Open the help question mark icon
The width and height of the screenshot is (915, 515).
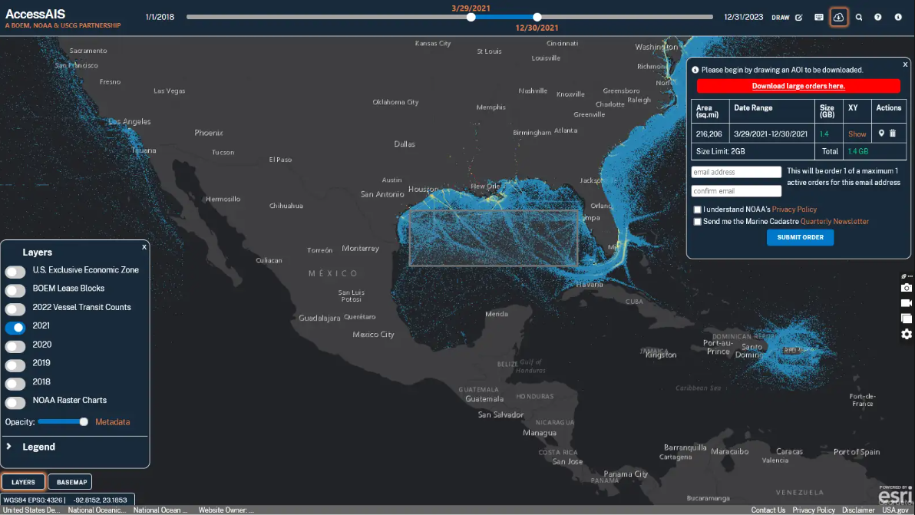point(877,18)
